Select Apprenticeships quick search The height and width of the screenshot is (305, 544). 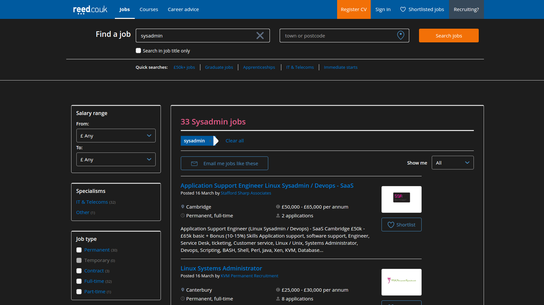(259, 67)
